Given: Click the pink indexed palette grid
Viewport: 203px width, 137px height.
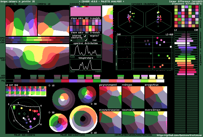Looking at the screenshot, I should click(x=86, y=11).
